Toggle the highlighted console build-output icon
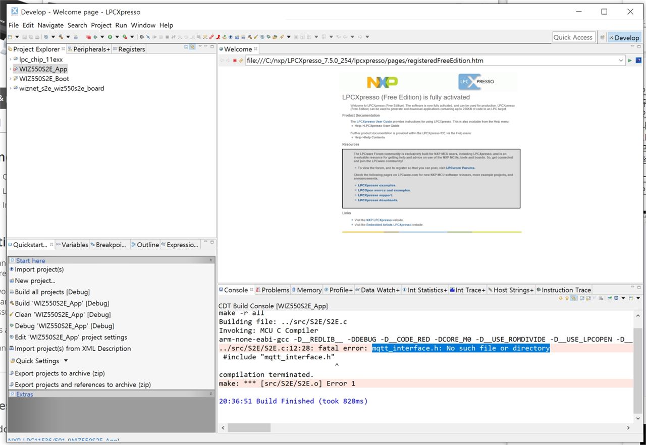 click(x=574, y=298)
